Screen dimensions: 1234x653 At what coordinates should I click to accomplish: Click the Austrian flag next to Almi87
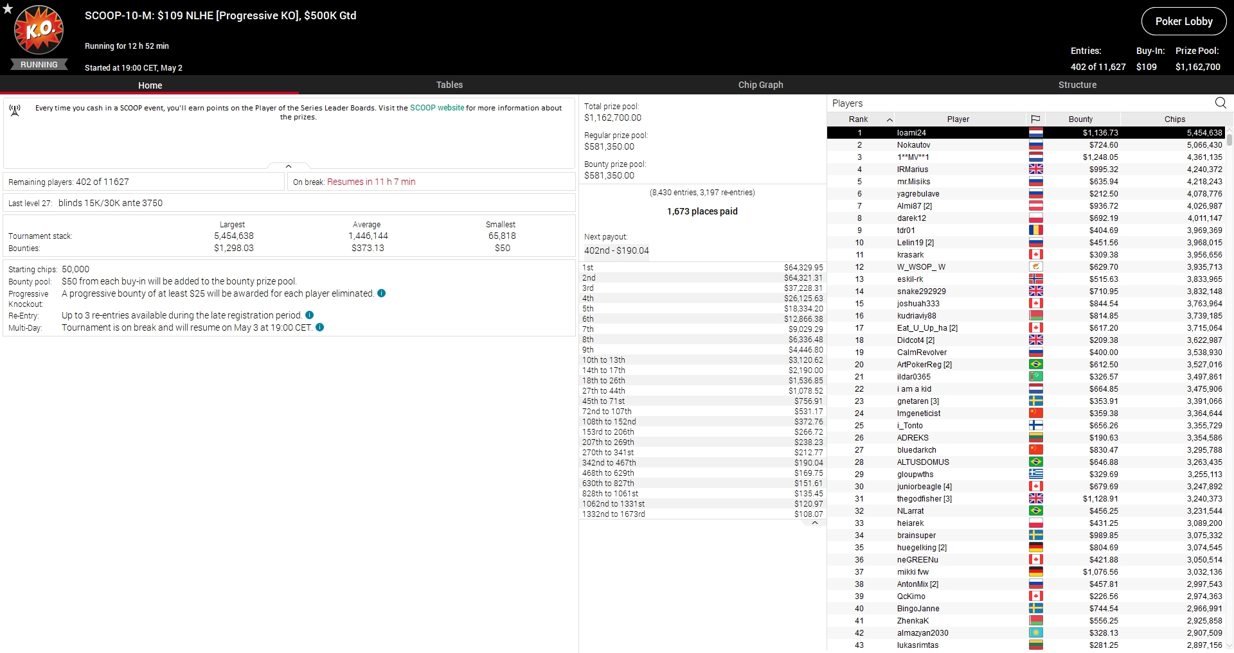(x=1035, y=206)
